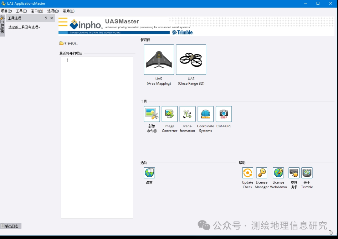Screen dimensions: 338x239
Task: Open Coordinate Systems editor
Action: pos(206,114)
